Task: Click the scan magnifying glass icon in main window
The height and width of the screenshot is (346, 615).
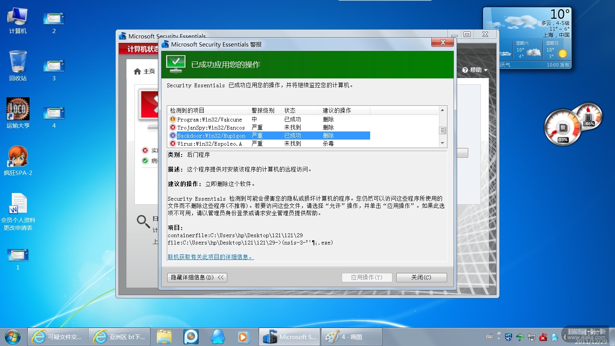Action: (x=143, y=221)
